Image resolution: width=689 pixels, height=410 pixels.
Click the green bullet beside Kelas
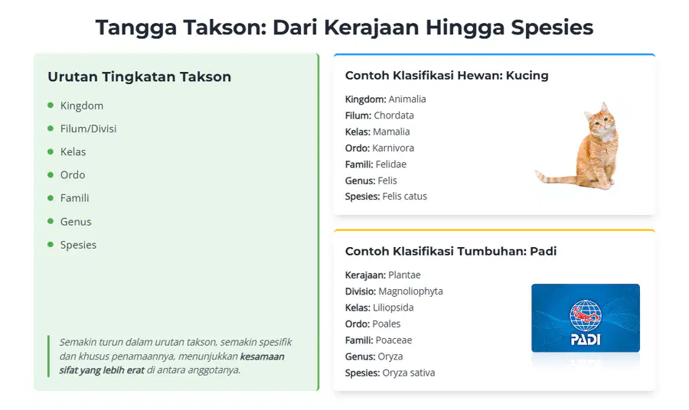[51, 151]
